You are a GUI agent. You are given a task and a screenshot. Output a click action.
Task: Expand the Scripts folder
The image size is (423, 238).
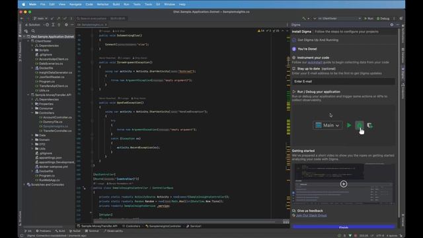point(32,50)
